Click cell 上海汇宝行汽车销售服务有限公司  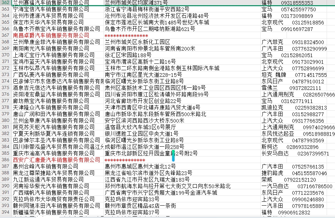pos(54,55)
